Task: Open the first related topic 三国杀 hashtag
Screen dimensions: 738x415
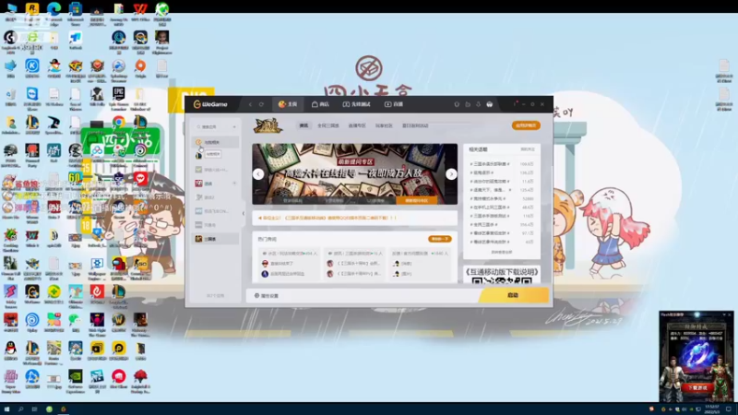Action: (x=490, y=164)
